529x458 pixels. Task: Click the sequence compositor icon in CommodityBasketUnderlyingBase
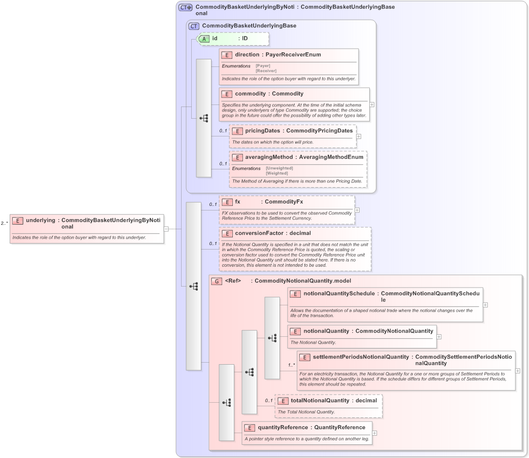tap(204, 118)
